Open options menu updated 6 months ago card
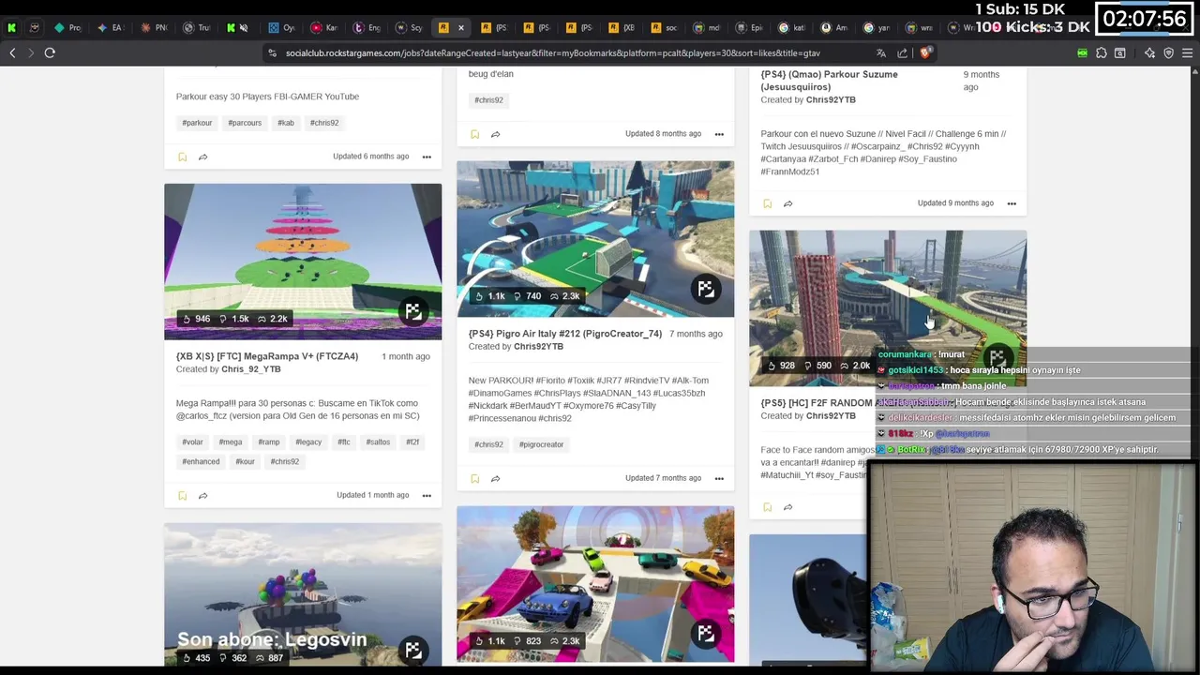Image resolution: width=1200 pixels, height=675 pixels. tap(427, 157)
